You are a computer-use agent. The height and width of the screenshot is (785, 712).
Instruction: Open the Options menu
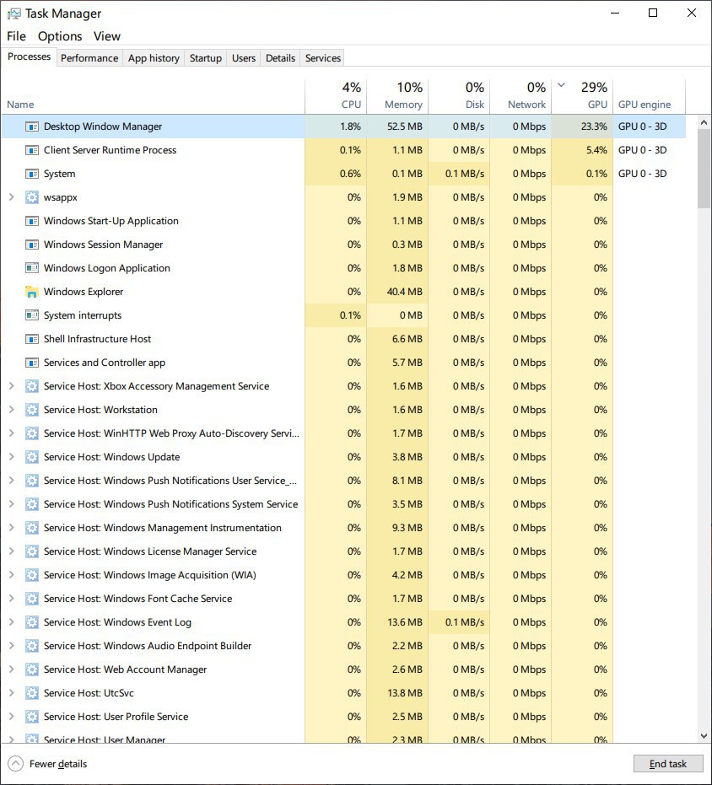(x=60, y=36)
